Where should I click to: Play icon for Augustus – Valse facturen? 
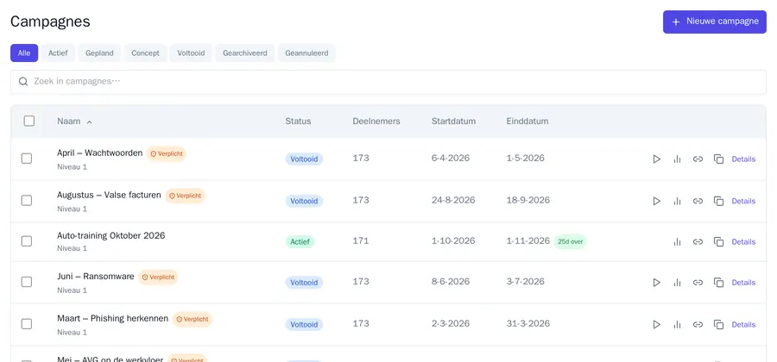pos(657,202)
